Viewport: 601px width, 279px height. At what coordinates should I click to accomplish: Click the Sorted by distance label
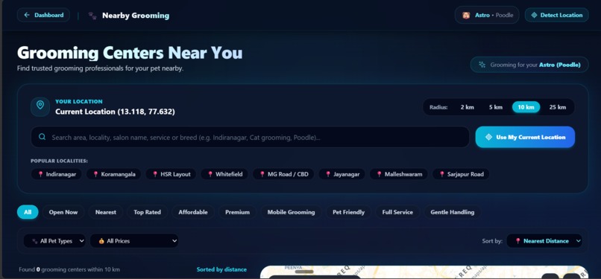coord(221,269)
